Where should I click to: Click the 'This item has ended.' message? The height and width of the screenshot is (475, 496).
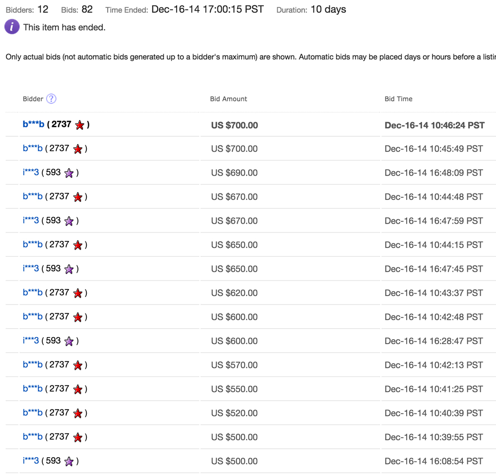pyautogui.click(x=64, y=27)
